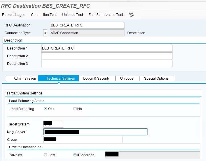Focus the empty Description 2 field
This screenshot has width=206, height=161.
pos(107,56)
